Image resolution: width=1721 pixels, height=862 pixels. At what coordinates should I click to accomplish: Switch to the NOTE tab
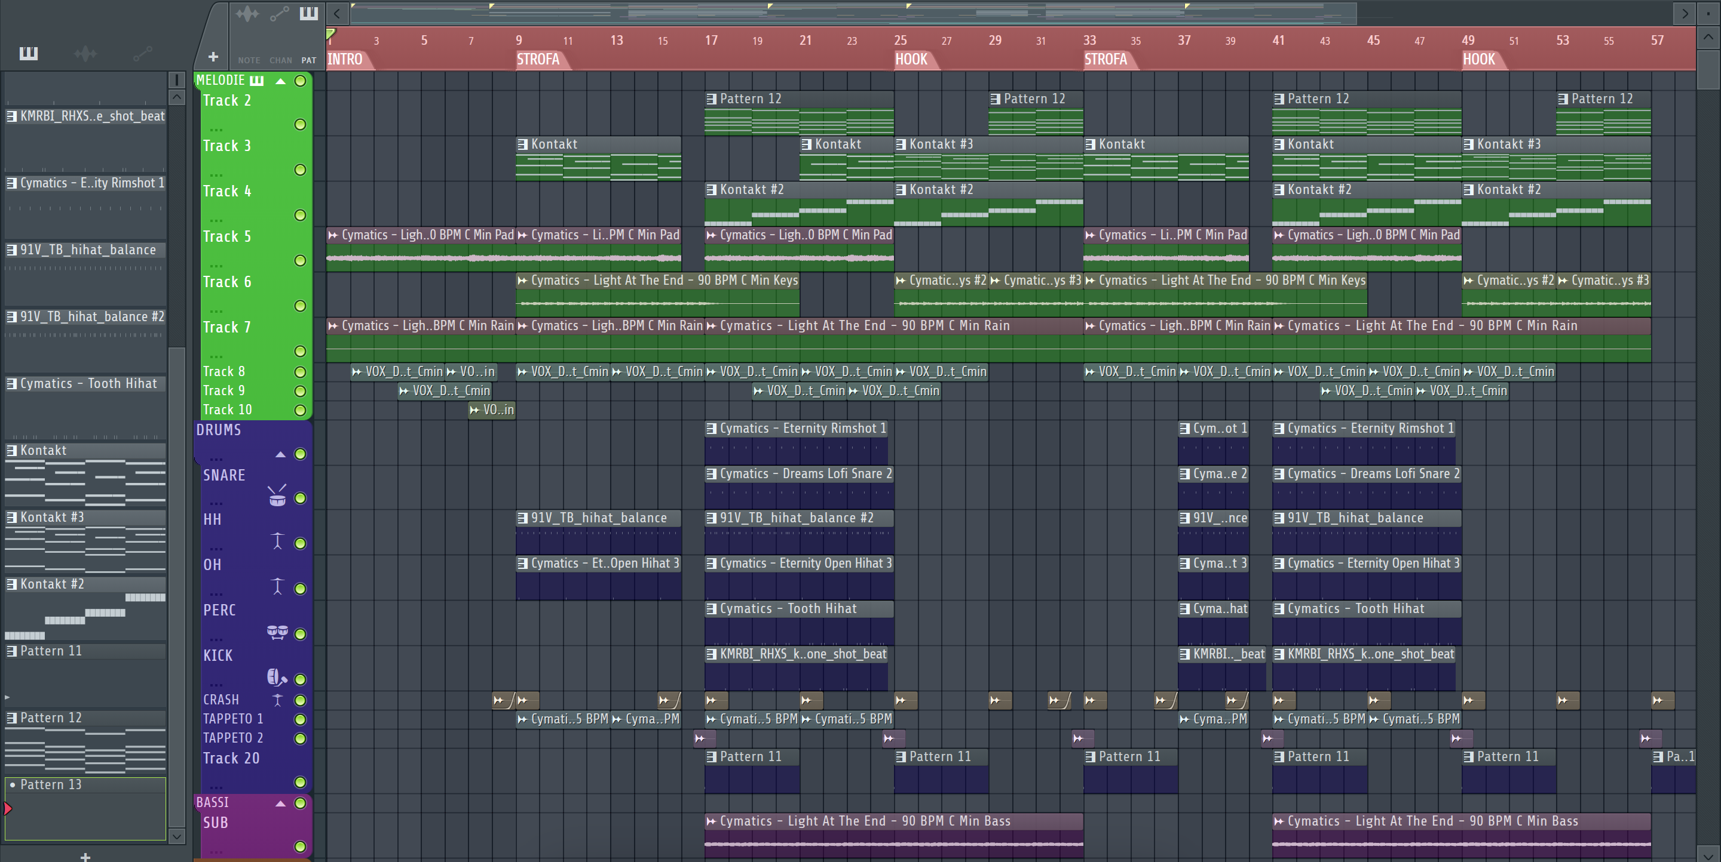[249, 60]
